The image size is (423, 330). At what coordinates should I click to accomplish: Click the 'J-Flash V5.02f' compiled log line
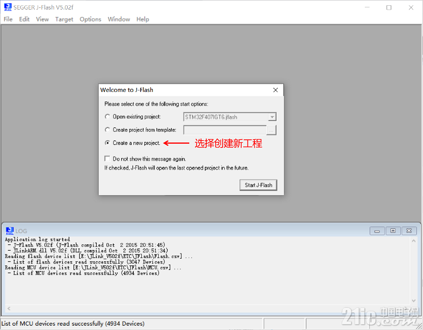point(86,245)
